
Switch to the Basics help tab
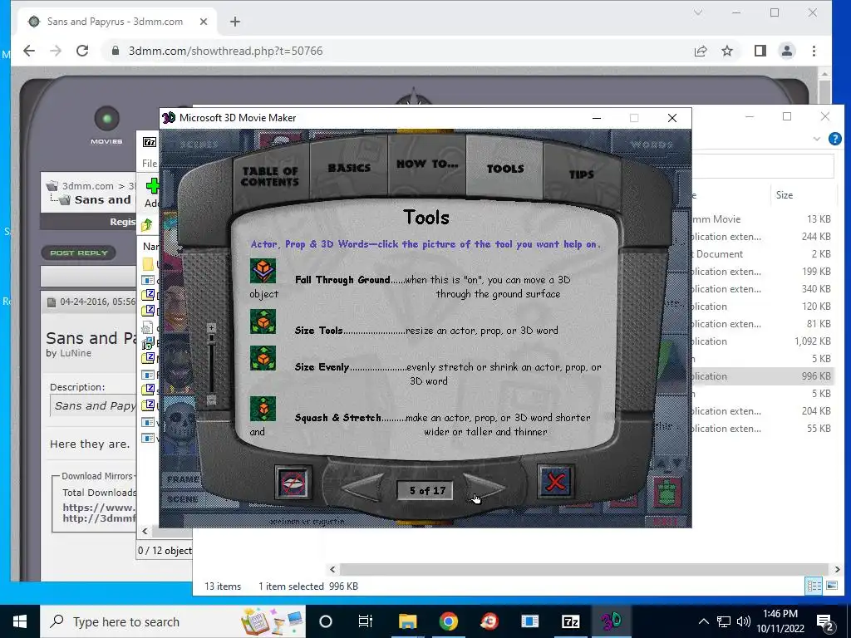tap(349, 168)
